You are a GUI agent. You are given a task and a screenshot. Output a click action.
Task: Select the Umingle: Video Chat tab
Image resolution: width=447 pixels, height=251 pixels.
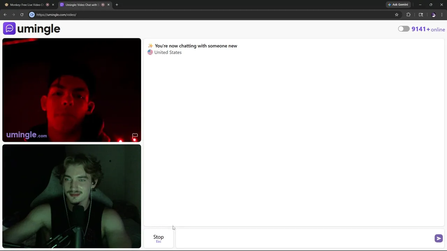point(82,5)
